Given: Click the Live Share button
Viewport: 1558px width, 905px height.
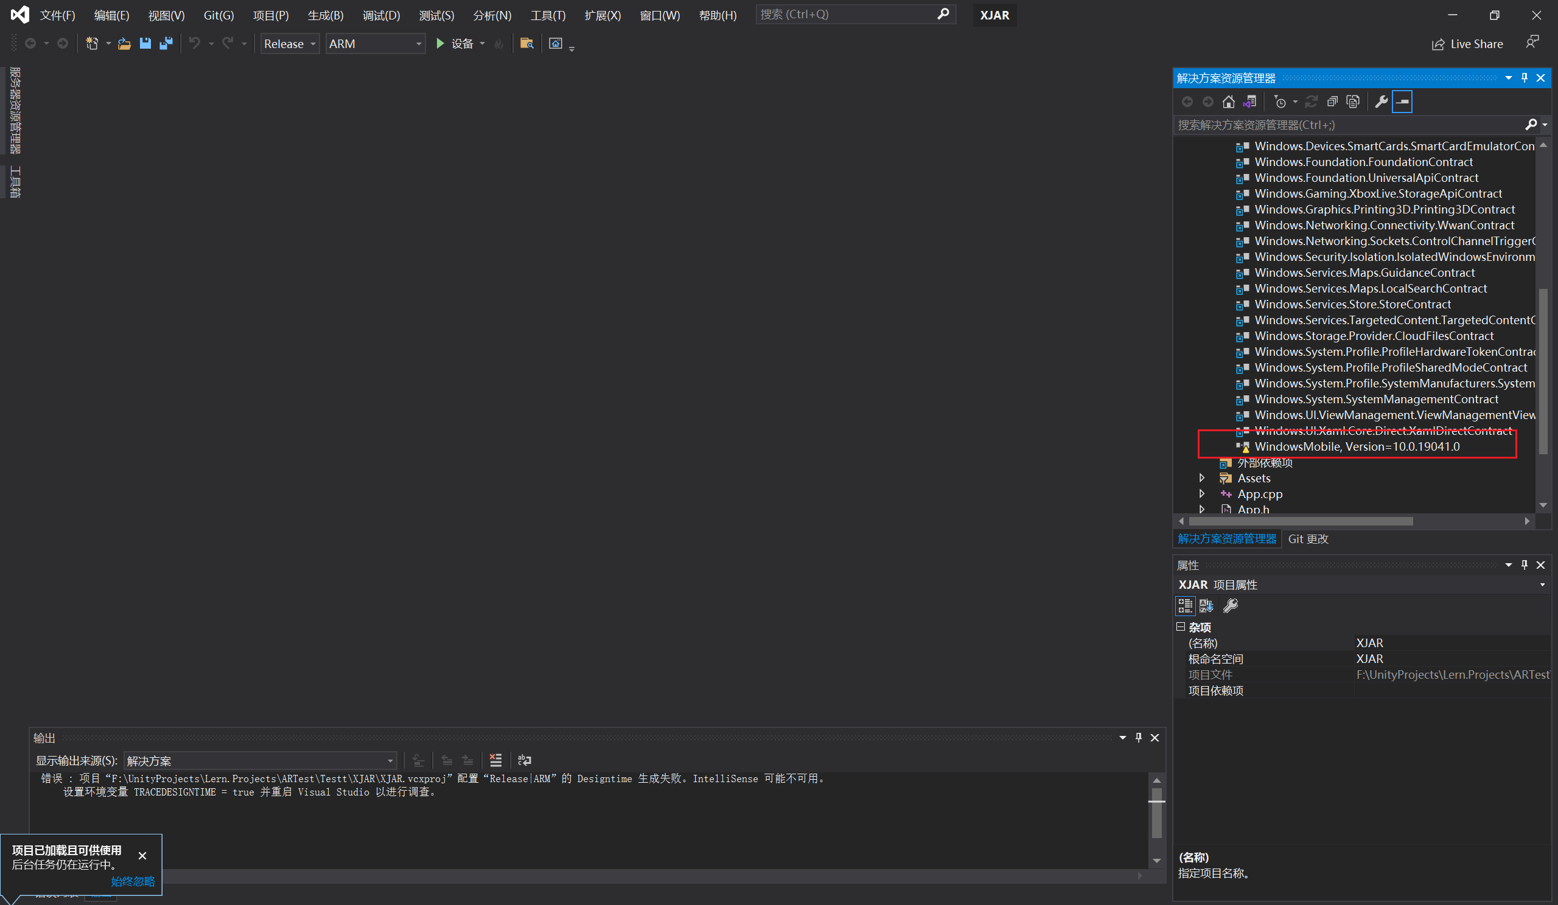Looking at the screenshot, I should pos(1467,44).
